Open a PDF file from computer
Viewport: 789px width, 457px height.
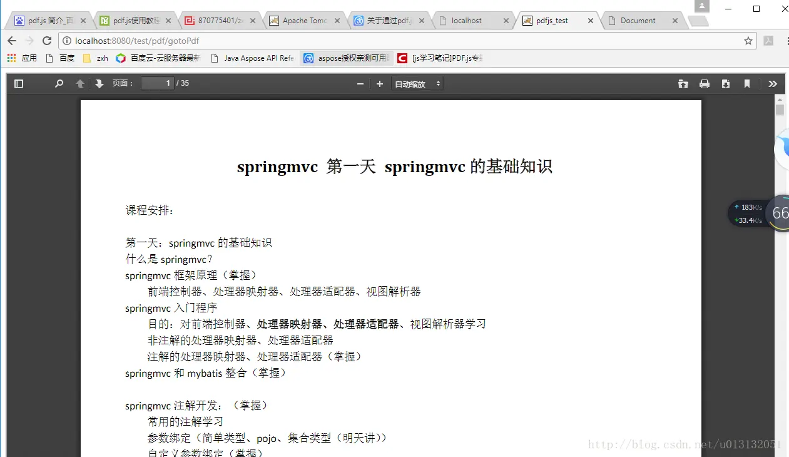click(x=683, y=83)
